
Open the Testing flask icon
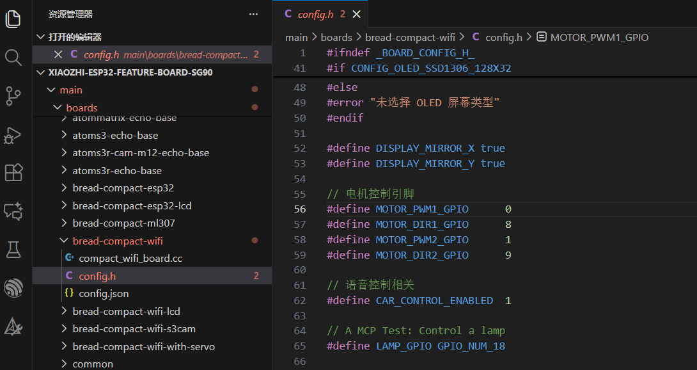[x=13, y=250]
